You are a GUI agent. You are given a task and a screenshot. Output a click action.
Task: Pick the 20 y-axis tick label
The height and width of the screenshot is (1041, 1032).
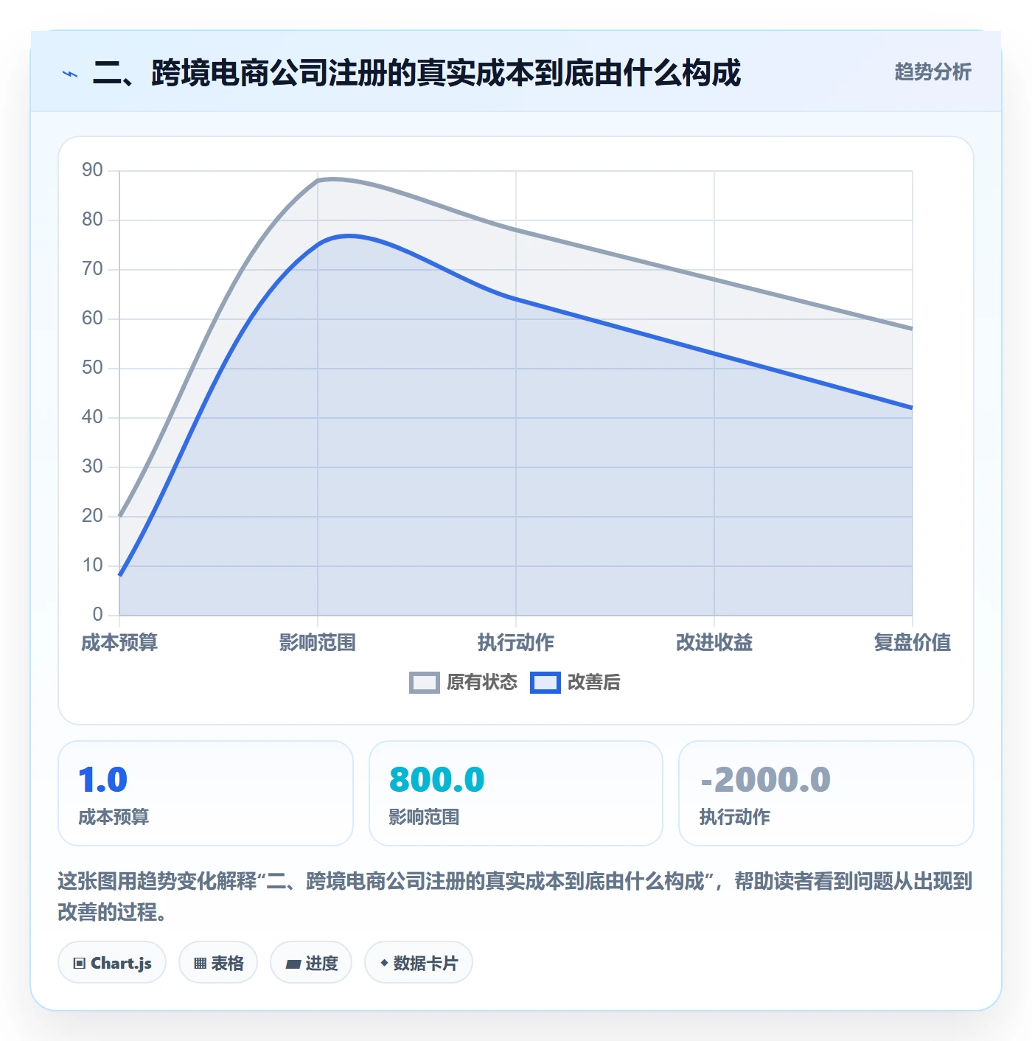(92, 516)
